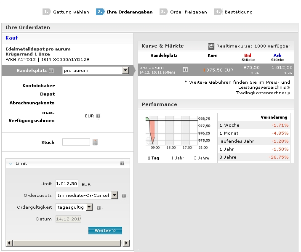This screenshot has height=252, width=301.
Task: Click info icon beside Orderzusatz dropdown
Action: click(124, 196)
